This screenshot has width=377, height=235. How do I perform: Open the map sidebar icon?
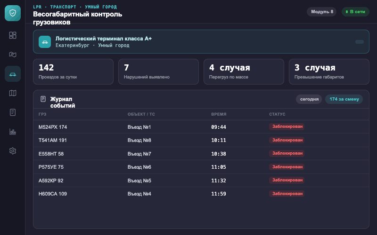coord(13,93)
